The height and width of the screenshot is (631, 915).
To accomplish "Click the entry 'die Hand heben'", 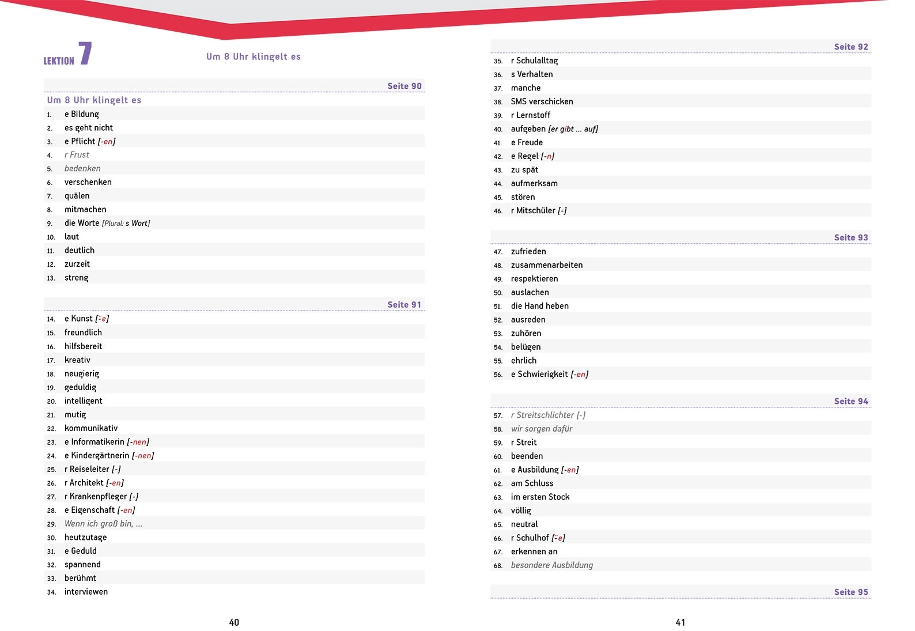I will pyautogui.click(x=539, y=306).
